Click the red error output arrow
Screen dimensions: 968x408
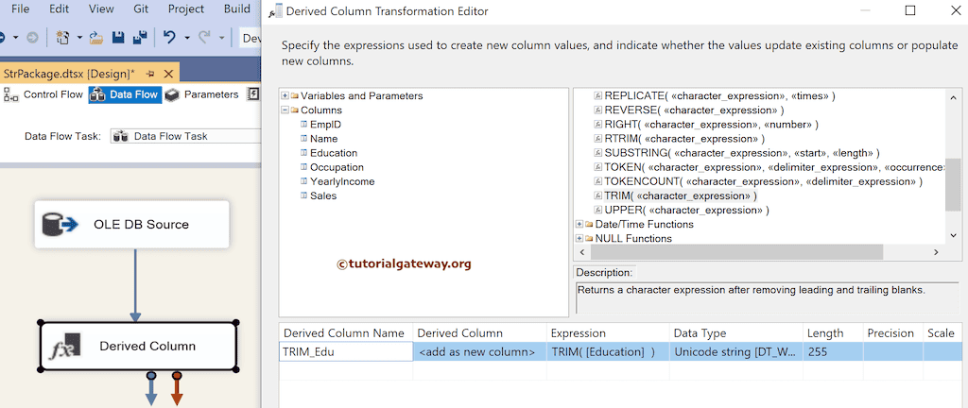pyautogui.click(x=177, y=389)
